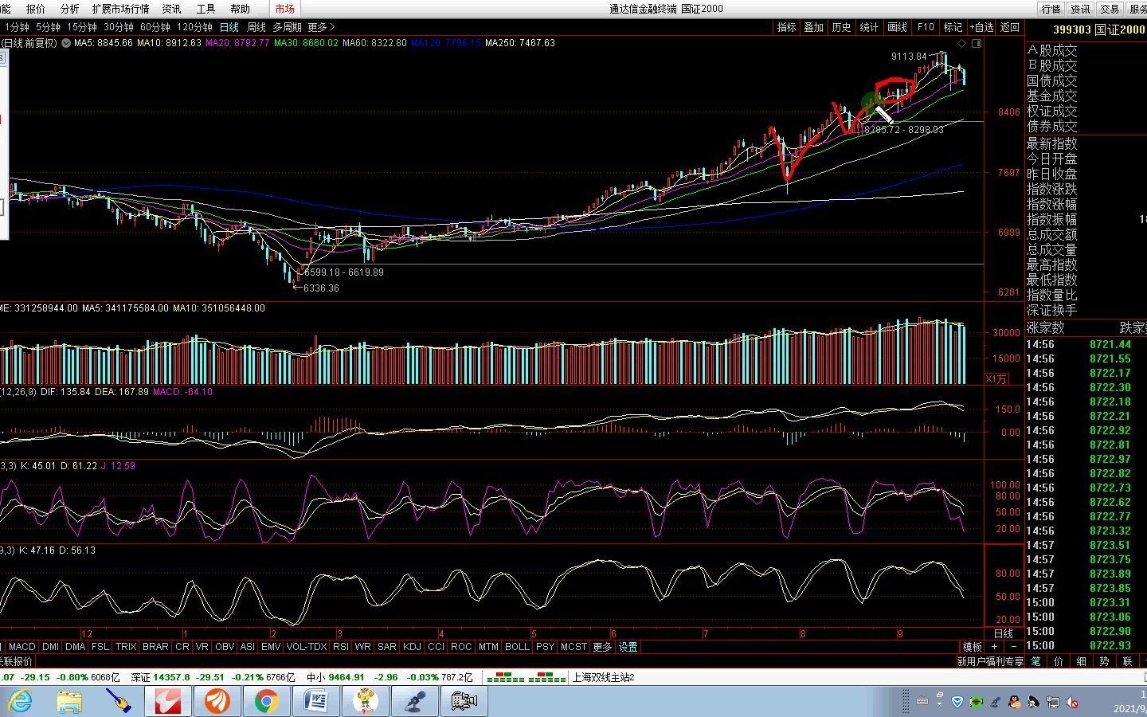
Task: Select the RSI indicator tab
Action: (341, 647)
